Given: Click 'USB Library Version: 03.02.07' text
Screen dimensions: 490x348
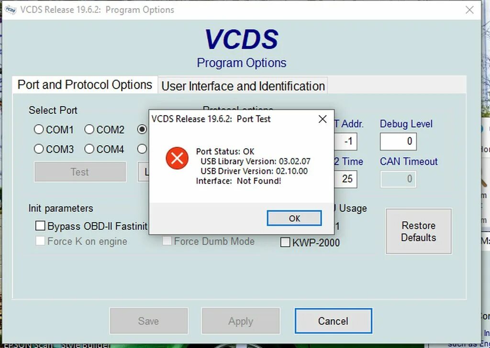Looking at the screenshot, I should coord(256,162).
